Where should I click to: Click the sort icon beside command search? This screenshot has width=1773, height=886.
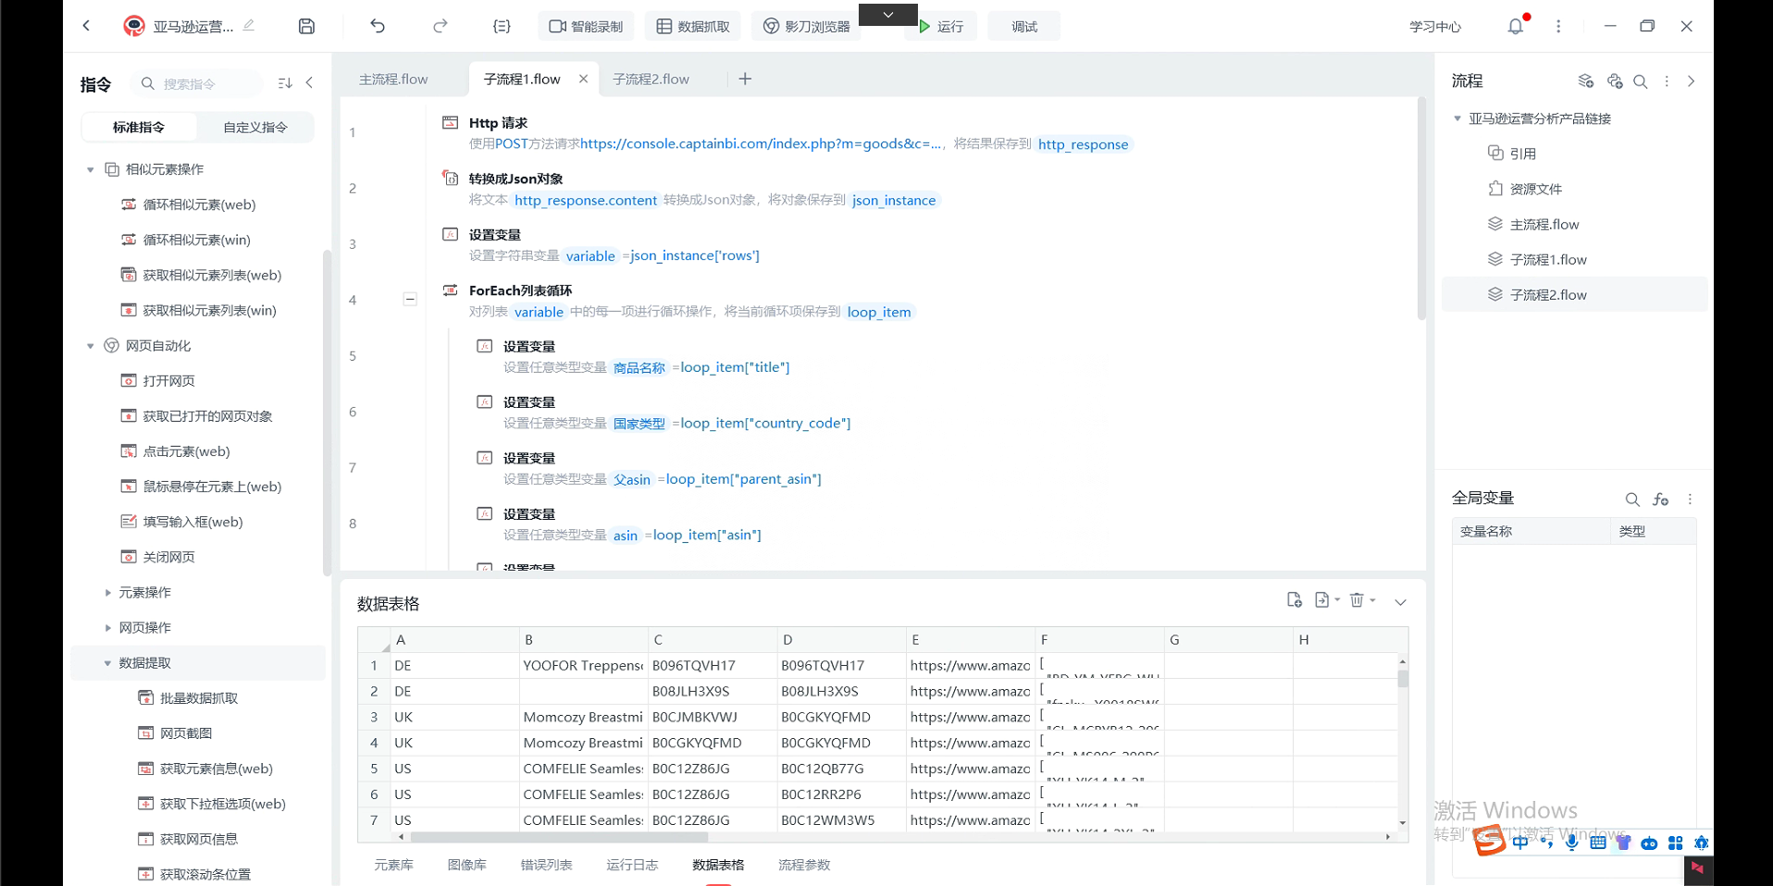click(285, 83)
